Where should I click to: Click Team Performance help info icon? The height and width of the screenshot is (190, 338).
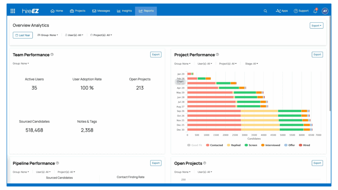coord(52,55)
